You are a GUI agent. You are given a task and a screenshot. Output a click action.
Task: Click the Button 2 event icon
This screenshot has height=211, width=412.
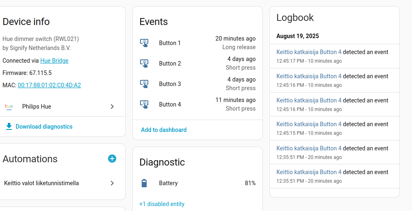(144, 64)
